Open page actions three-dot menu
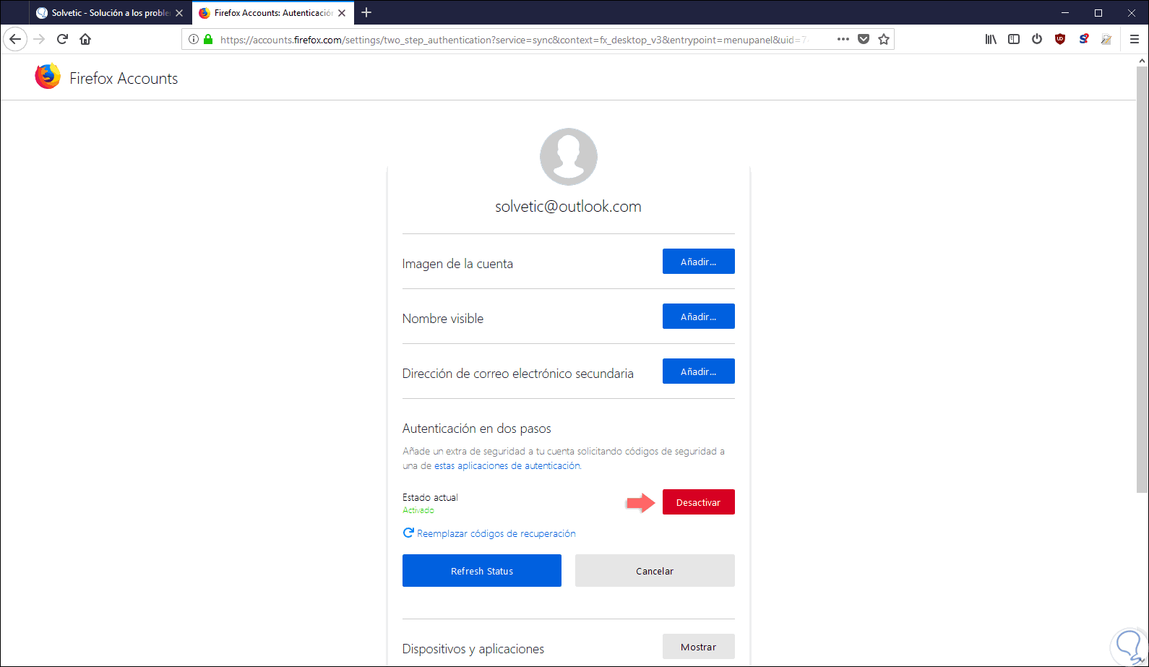Viewport: 1149px width, 667px height. pos(843,39)
